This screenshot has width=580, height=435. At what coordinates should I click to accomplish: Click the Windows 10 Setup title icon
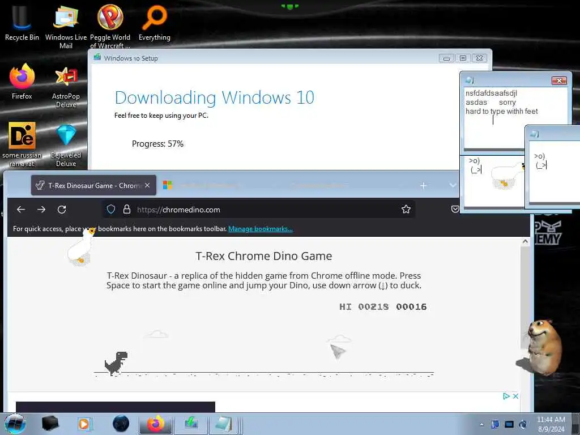[x=97, y=57]
